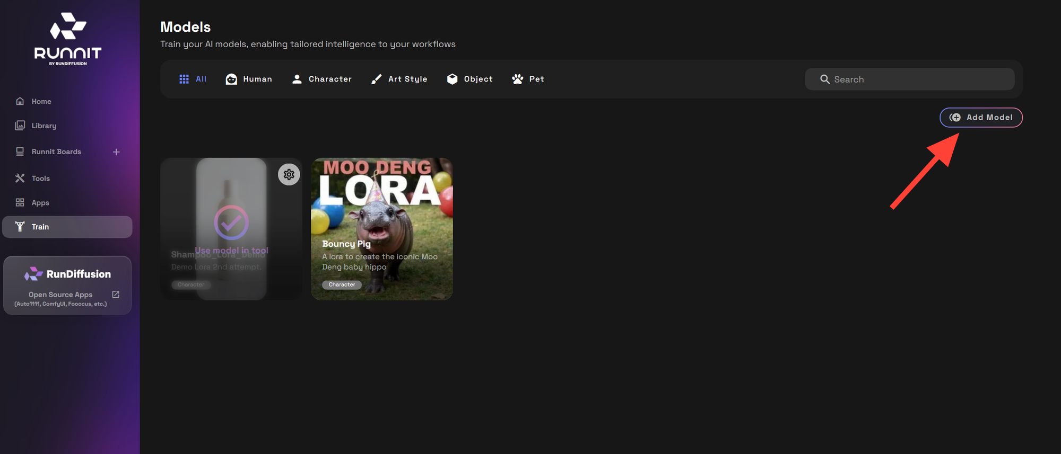Click the Home house icon in the sidebar
Image resolution: width=1061 pixels, height=454 pixels.
pyautogui.click(x=20, y=101)
